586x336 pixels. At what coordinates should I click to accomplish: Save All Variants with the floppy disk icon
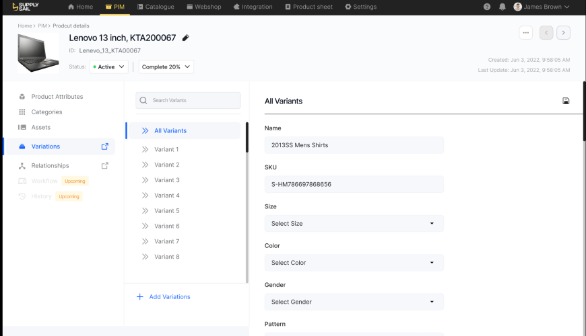pyautogui.click(x=566, y=101)
